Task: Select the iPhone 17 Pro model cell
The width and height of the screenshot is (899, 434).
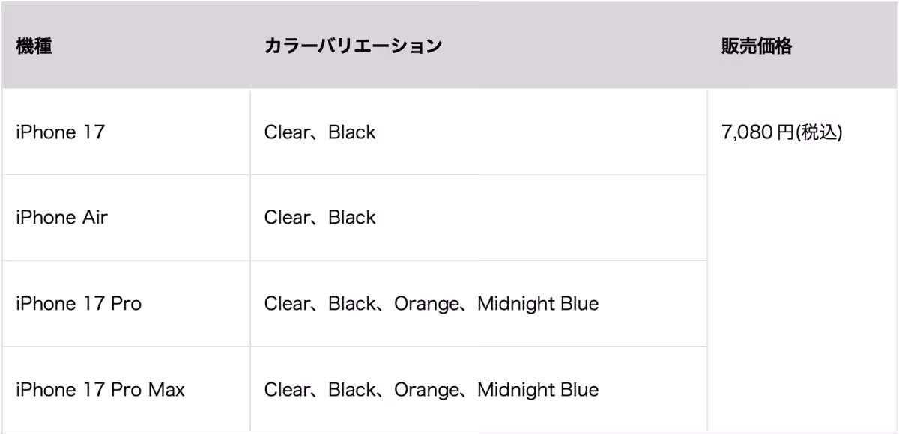Action: click(79, 305)
